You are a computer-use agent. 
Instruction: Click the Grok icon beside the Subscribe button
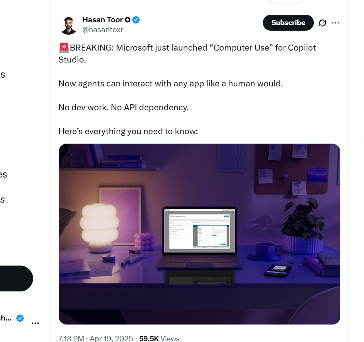323,23
